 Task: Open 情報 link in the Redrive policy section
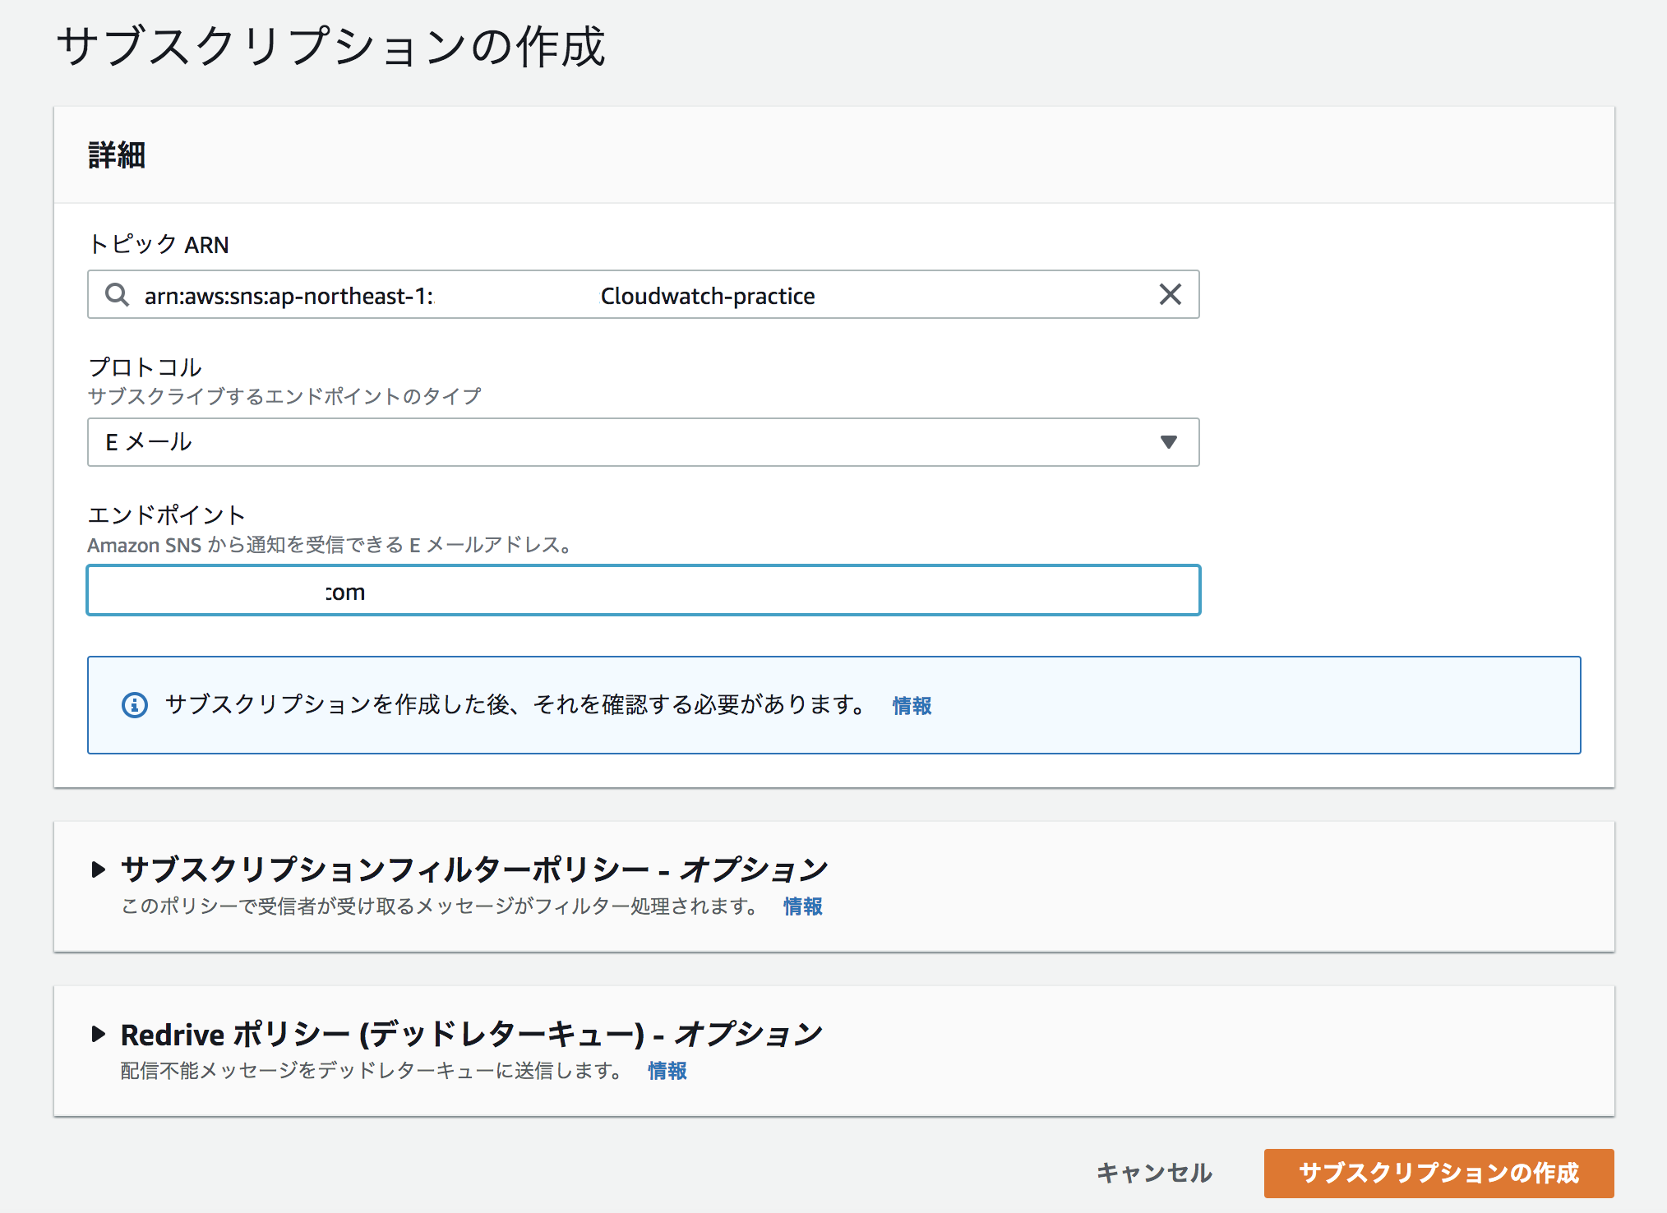667,1071
